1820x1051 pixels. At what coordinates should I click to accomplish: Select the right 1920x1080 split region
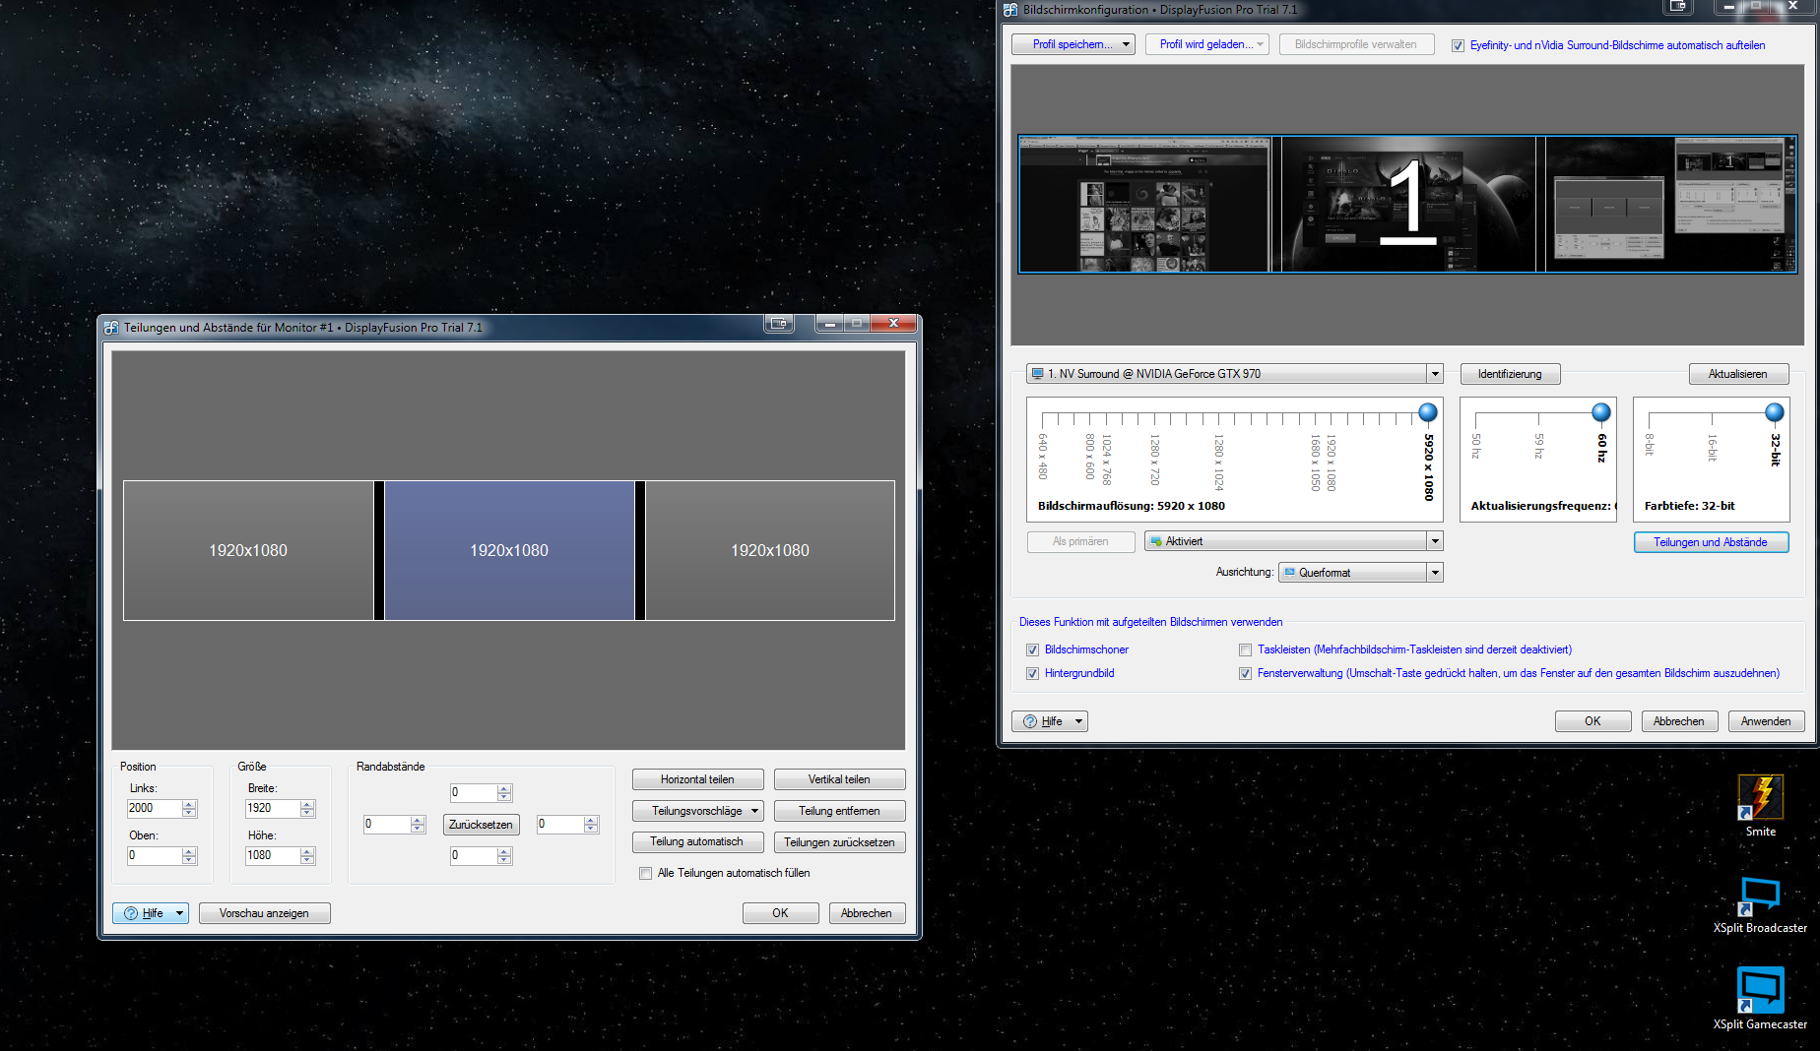[x=769, y=550]
